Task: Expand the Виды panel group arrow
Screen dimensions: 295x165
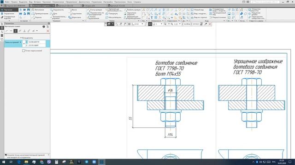Action: [x=224, y=21]
